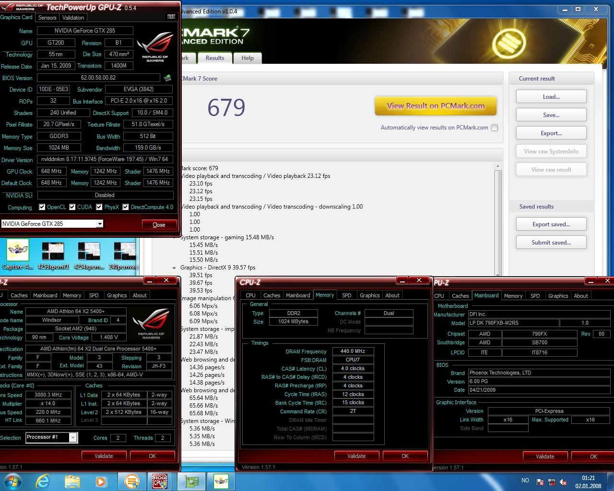The width and height of the screenshot is (614, 491).
Task: Click Validate in CPU-Z processor window
Action: pos(104,456)
